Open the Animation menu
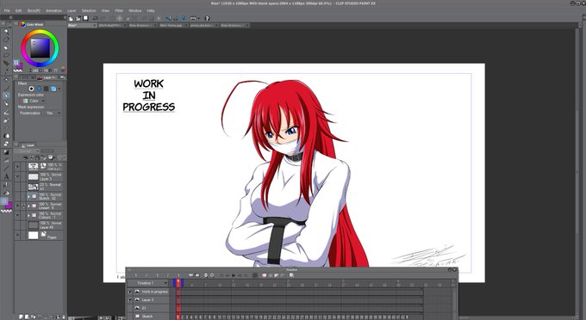The height and width of the screenshot is (320, 586). coord(53,11)
